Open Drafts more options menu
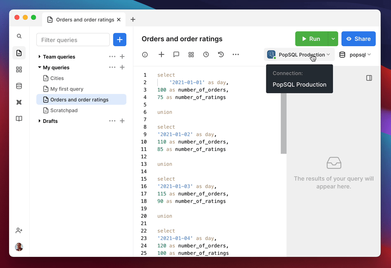Screen dimensions: 391x268 112,121
